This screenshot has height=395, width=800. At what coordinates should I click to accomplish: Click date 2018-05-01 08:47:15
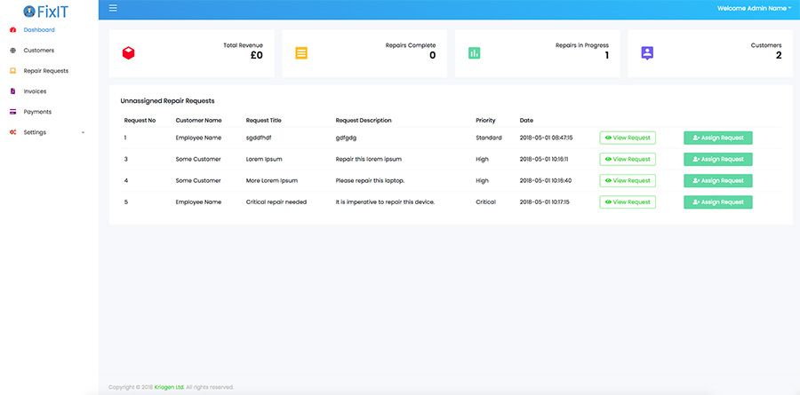click(x=546, y=138)
